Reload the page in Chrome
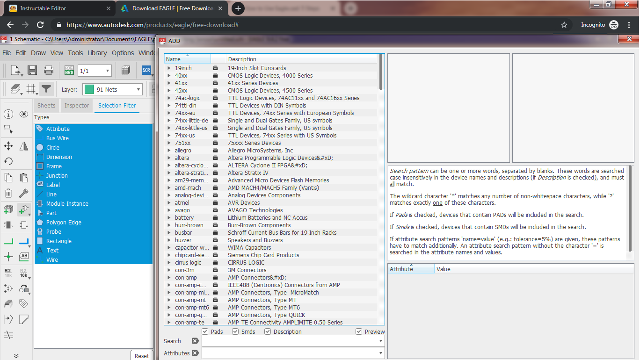The height and width of the screenshot is (360, 640). pyautogui.click(x=40, y=25)
